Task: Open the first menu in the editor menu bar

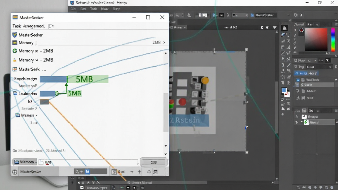Action: pos(73,9)
